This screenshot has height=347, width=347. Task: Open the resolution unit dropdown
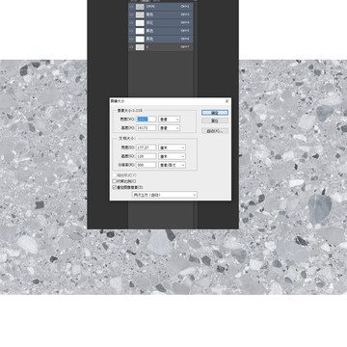(x=172, y=165)
